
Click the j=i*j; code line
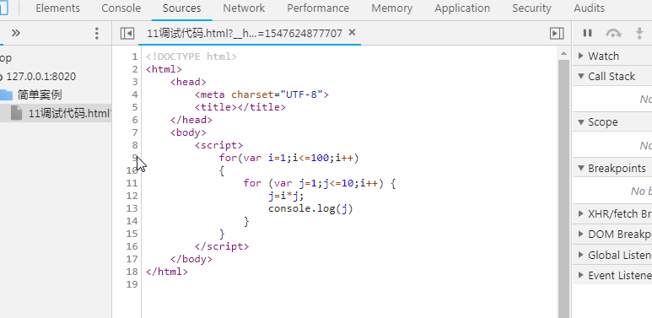tap(286, 196)
